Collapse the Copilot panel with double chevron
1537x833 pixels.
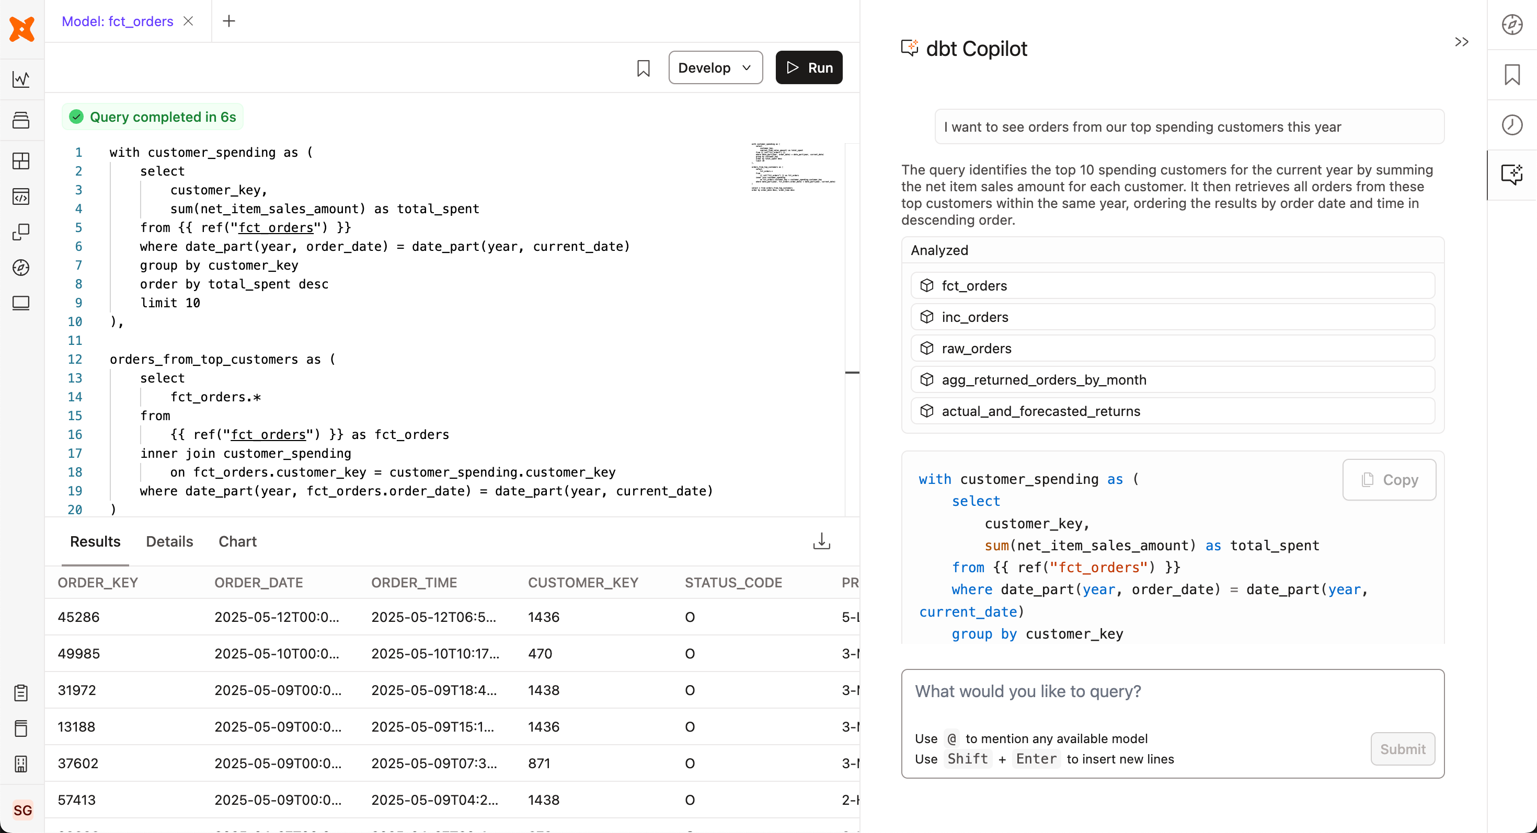coord(1461,42)
